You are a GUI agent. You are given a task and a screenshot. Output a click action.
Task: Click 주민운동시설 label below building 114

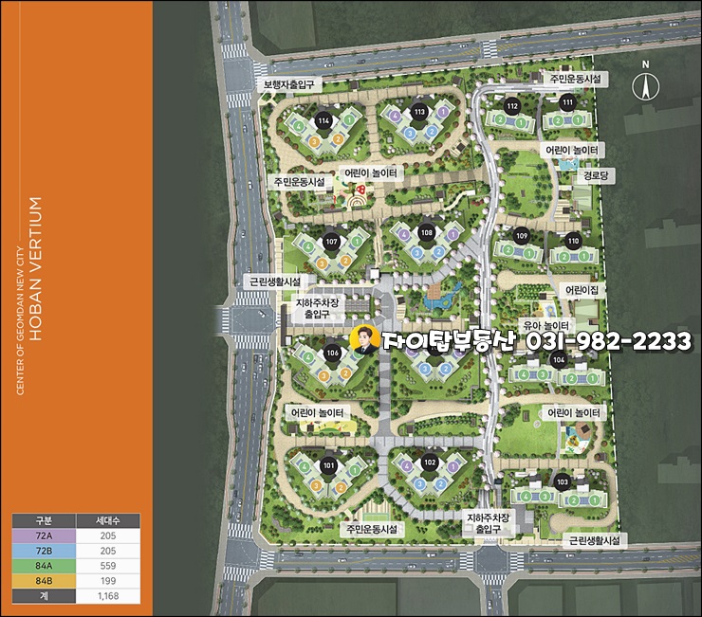point(300,182)
